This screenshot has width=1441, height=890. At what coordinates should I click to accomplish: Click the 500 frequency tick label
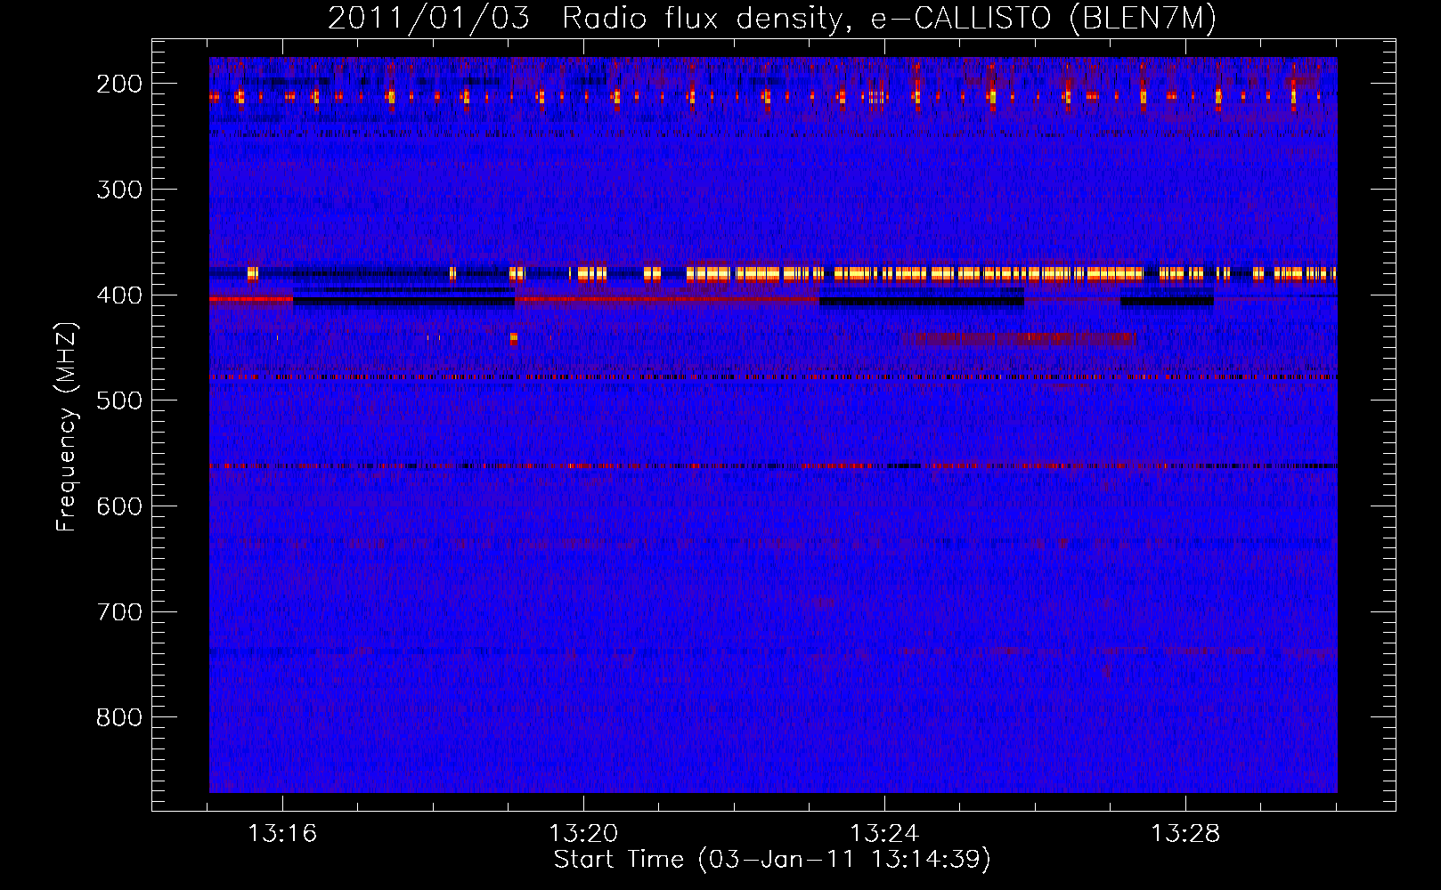point(119,400)
